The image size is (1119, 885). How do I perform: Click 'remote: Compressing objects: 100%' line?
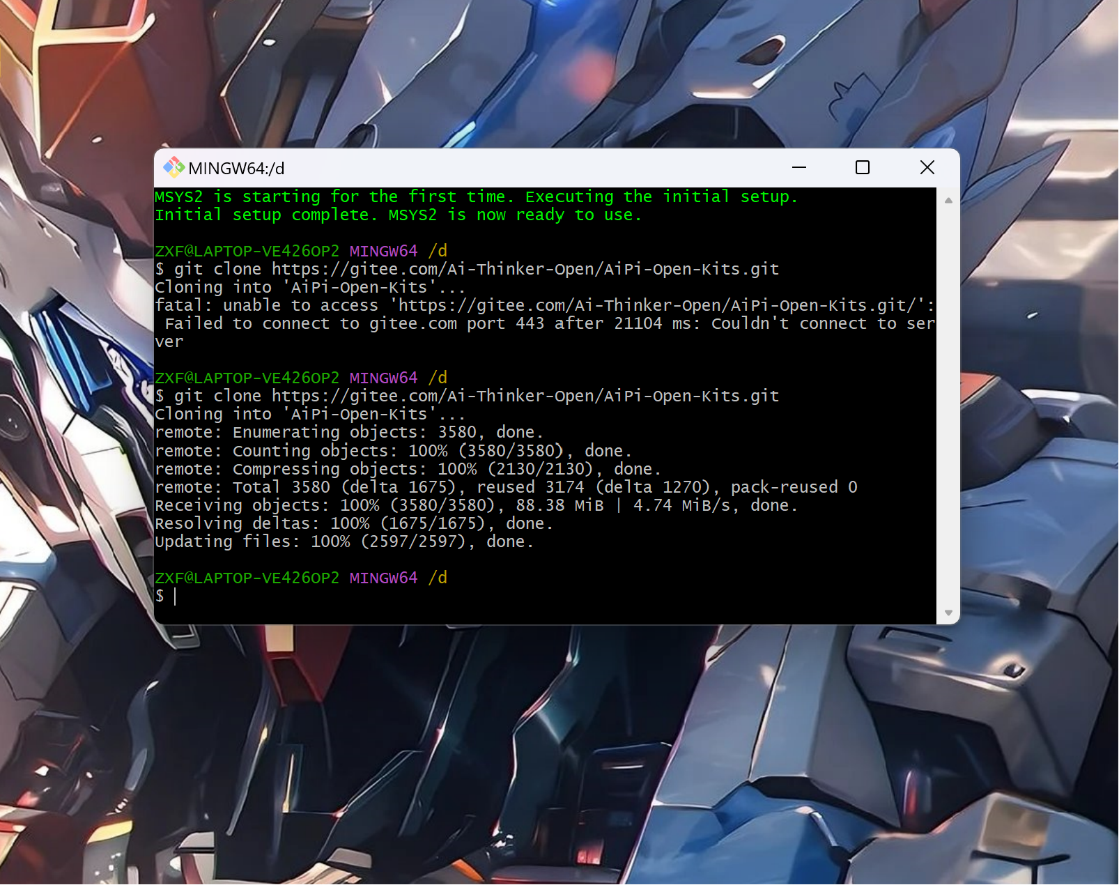click(408, 469)
